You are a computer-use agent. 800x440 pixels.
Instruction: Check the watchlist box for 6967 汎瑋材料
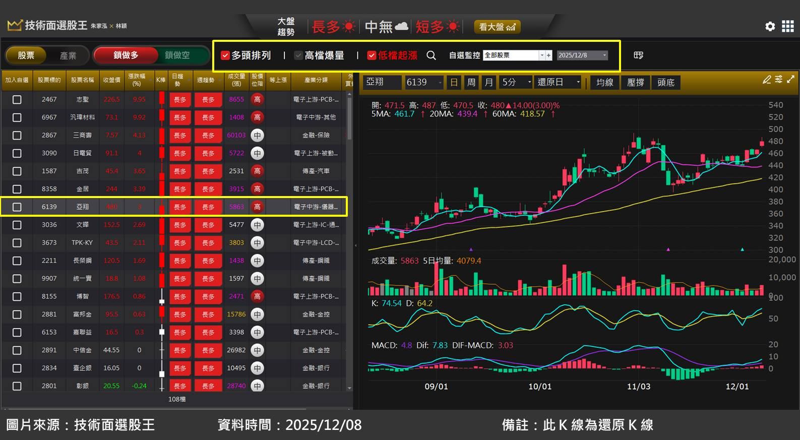tap(17, 117)
